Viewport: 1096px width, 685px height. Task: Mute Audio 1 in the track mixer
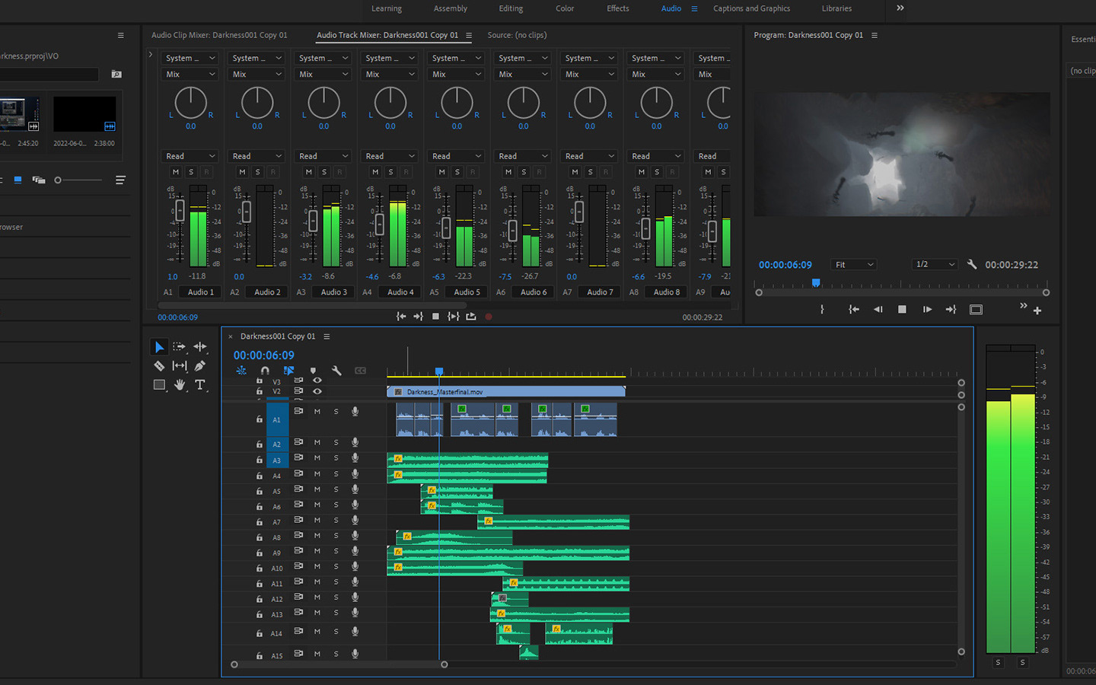176,172
